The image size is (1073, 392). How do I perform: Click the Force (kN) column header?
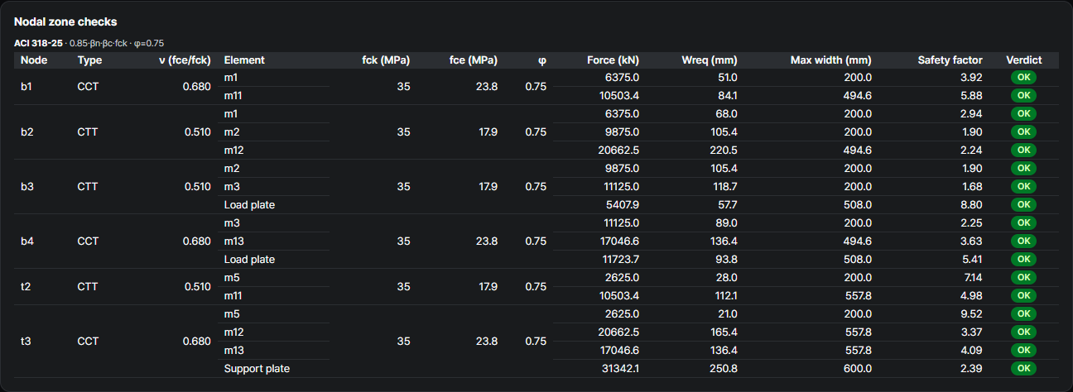coord(613,60)
